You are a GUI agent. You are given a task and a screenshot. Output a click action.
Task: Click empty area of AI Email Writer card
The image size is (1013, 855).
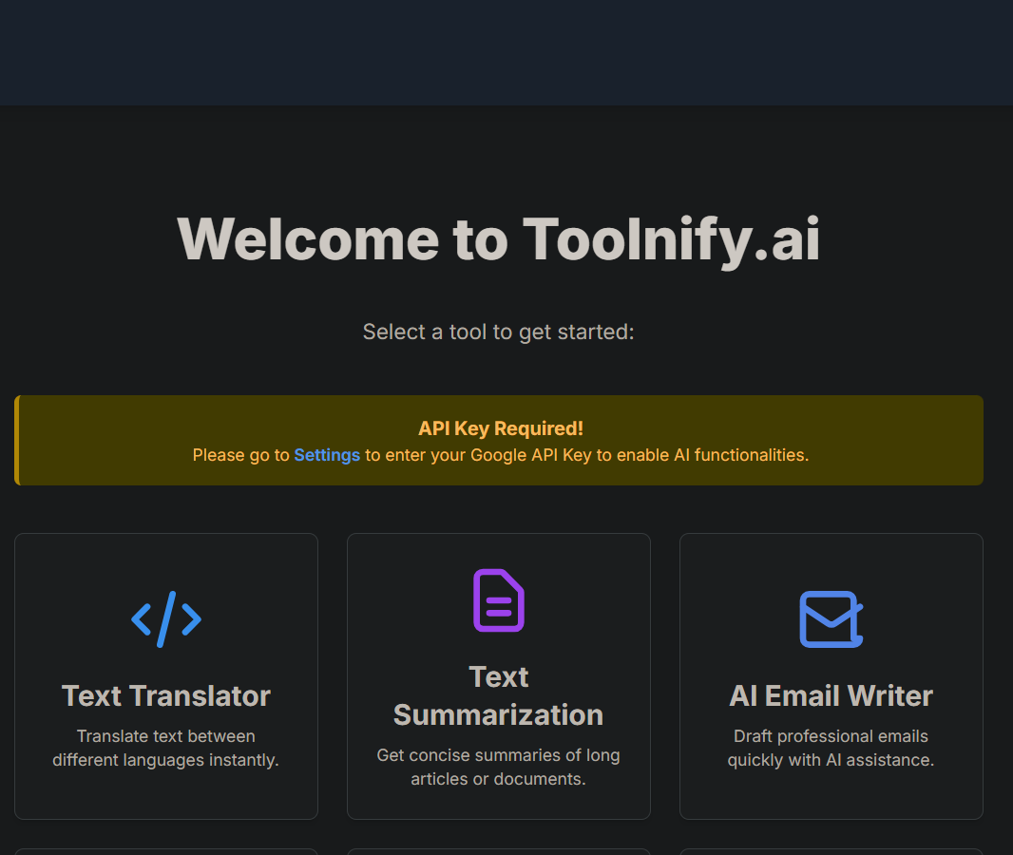tap(831, 798)
